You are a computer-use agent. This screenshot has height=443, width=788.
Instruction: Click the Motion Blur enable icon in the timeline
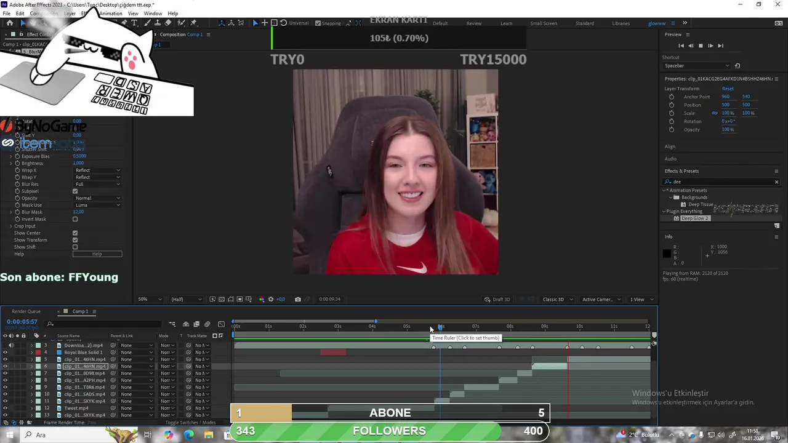pyautogui.click(x=207, y=324)
